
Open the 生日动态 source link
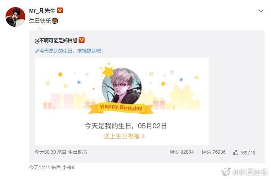tap(77, 152)
